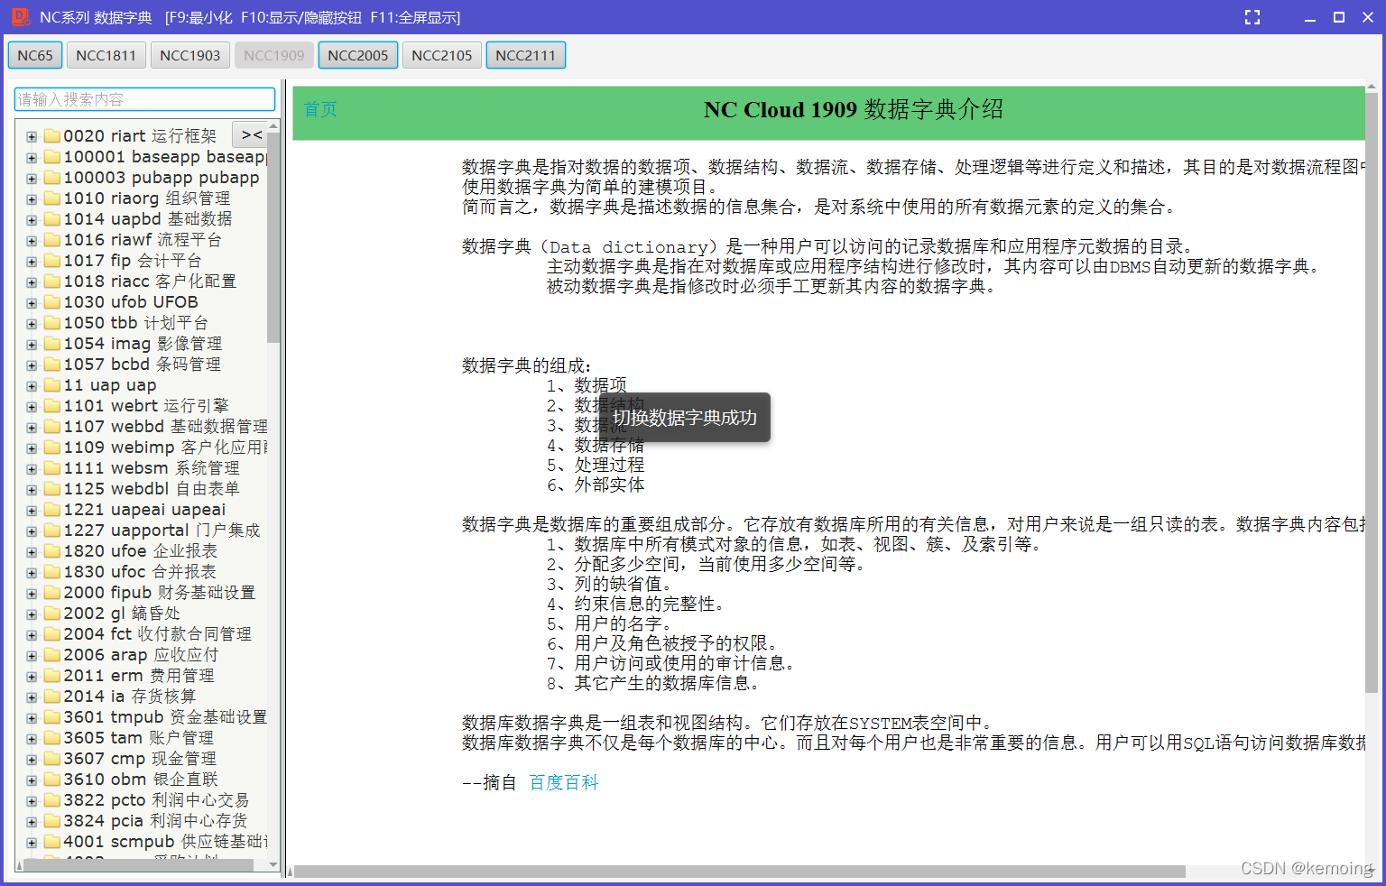Screen dimensions: 1386x886
Task: Expand the 1109 webimp node
Action: click(32, 448)
